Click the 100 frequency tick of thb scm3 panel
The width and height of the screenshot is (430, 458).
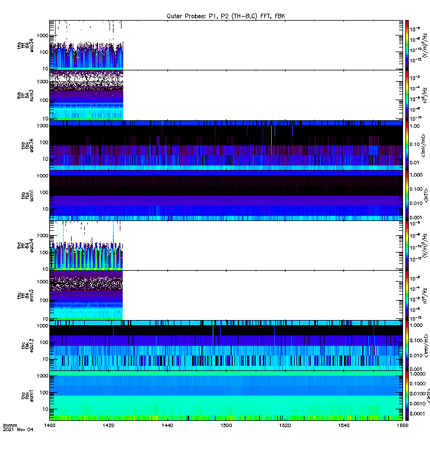(x=44, y=100)
